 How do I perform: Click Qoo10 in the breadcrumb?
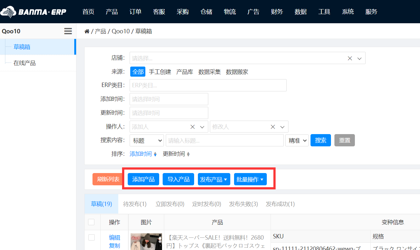click(121, 31)
